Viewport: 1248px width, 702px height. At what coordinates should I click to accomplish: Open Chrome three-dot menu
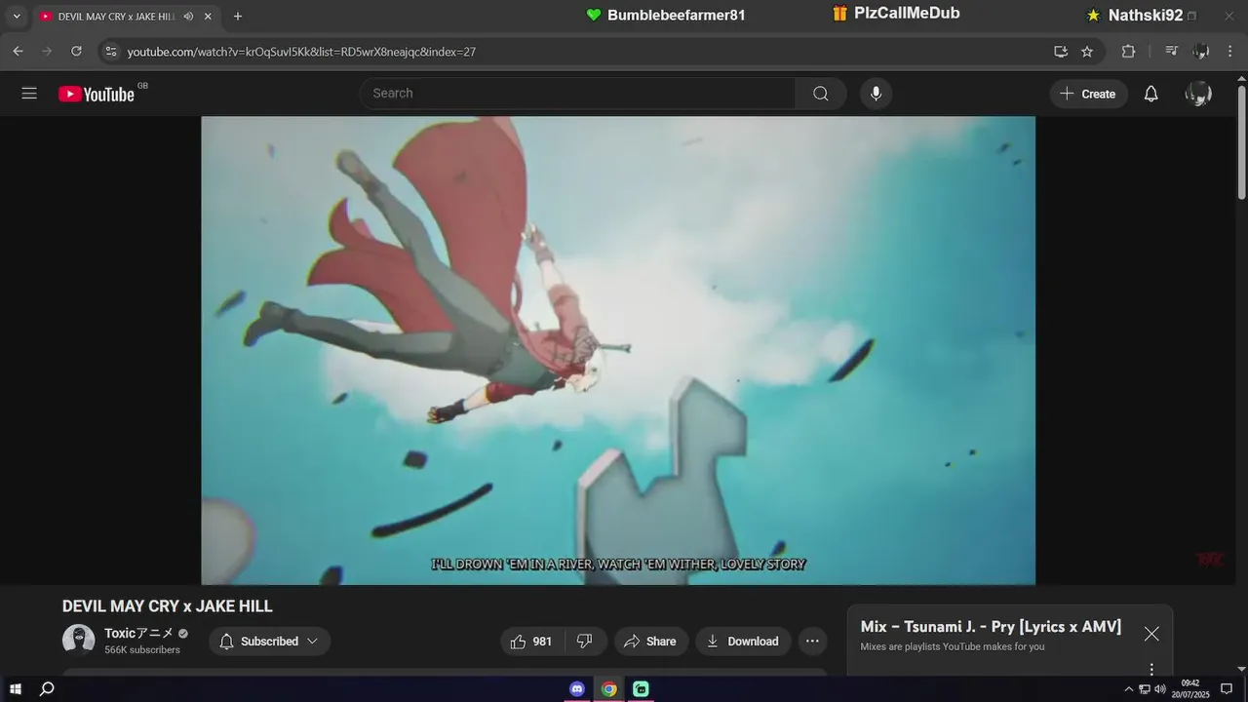point(1230,51)
